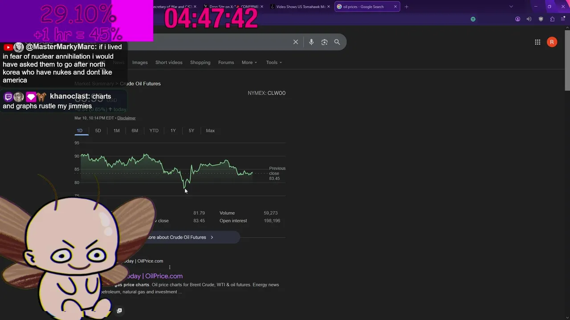Expand the More search filters dropdown

pos(249,62)
